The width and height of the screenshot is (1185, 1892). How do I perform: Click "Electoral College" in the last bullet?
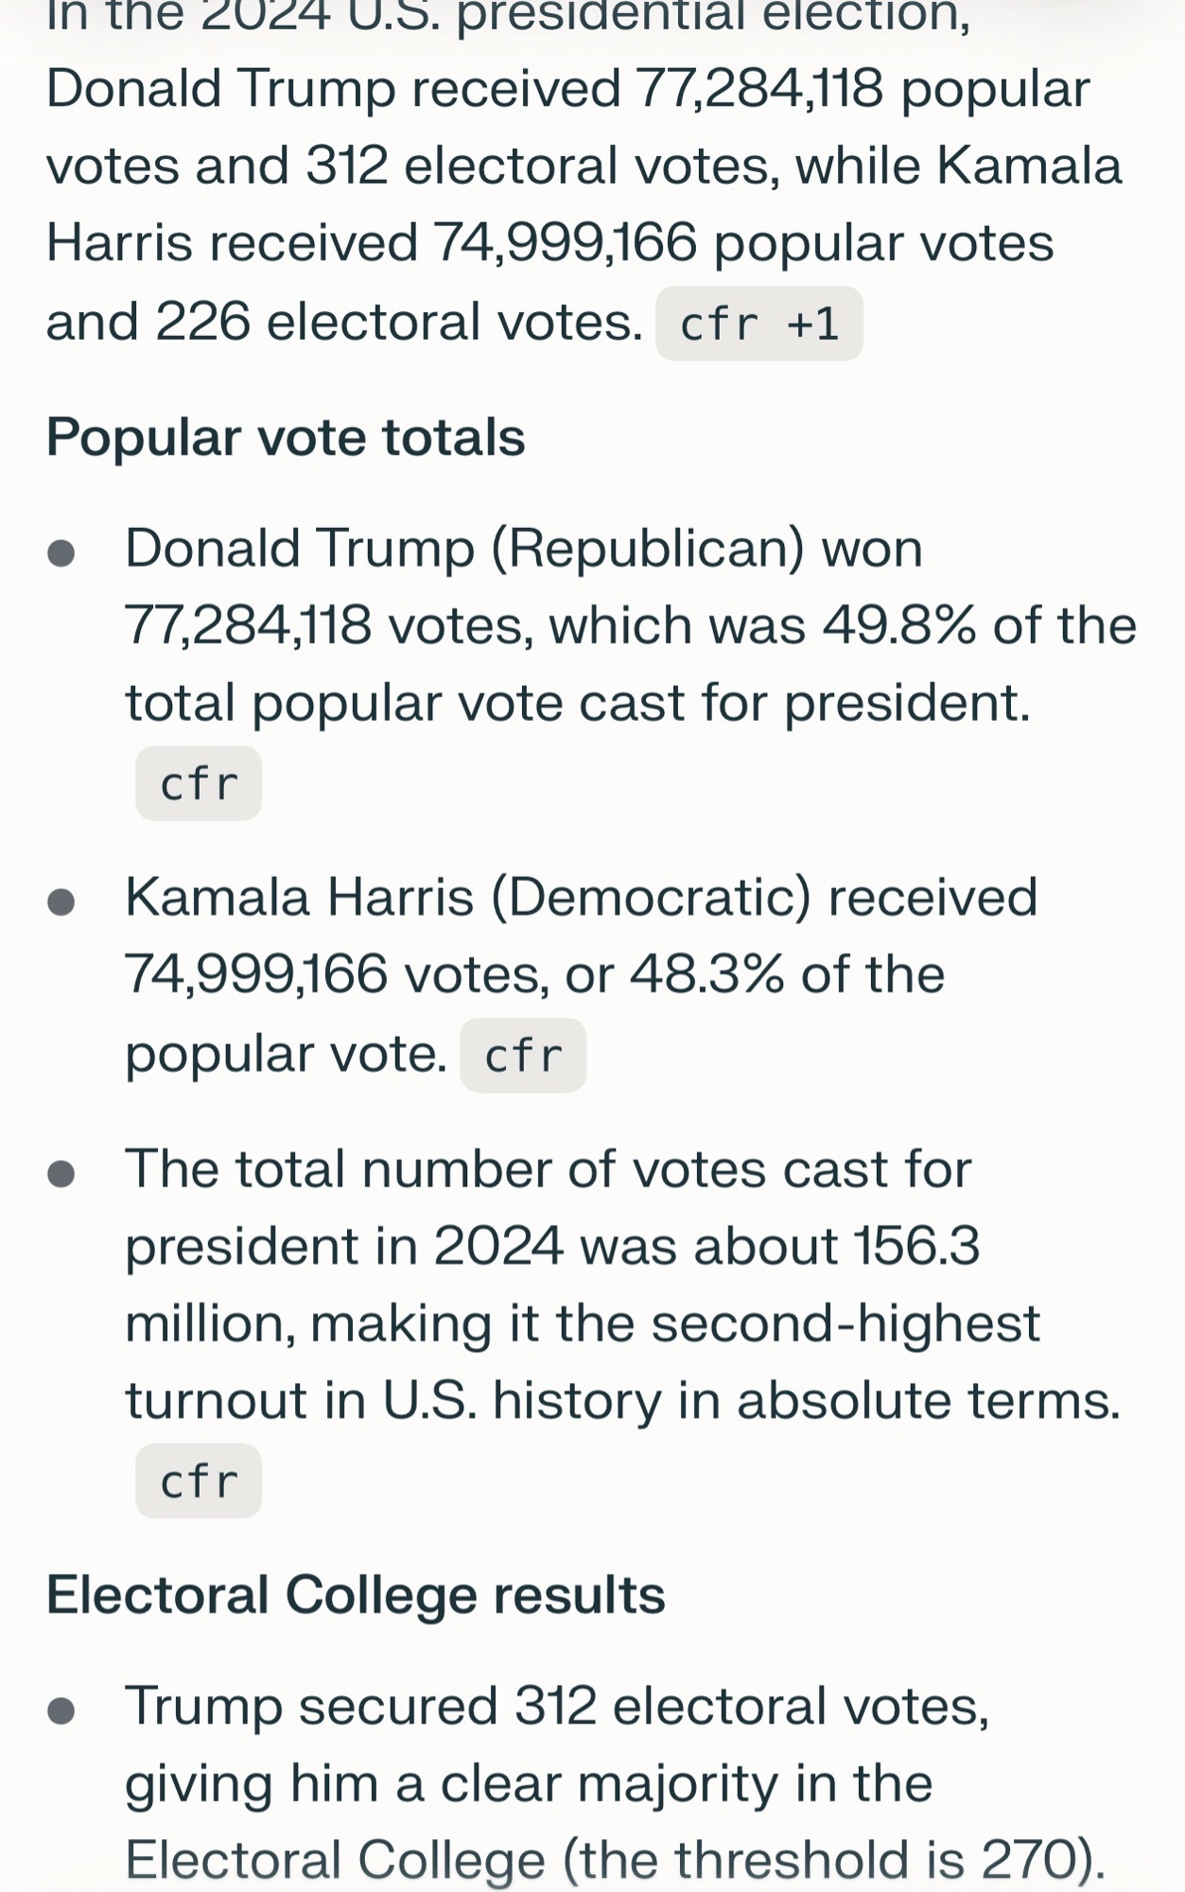pos(336,1860)
